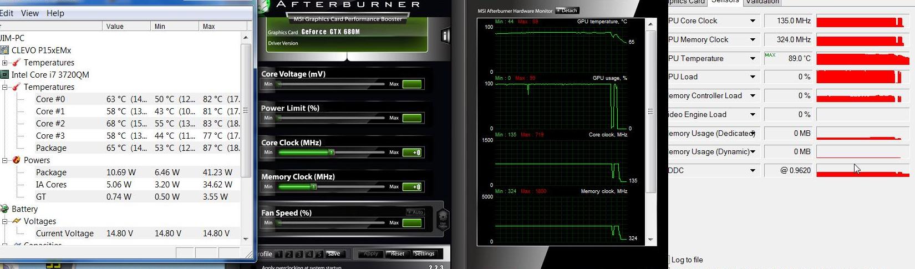This screenshot has width=915, height=269.
Task: Click the Fan Speed value box
Action: 412,222
